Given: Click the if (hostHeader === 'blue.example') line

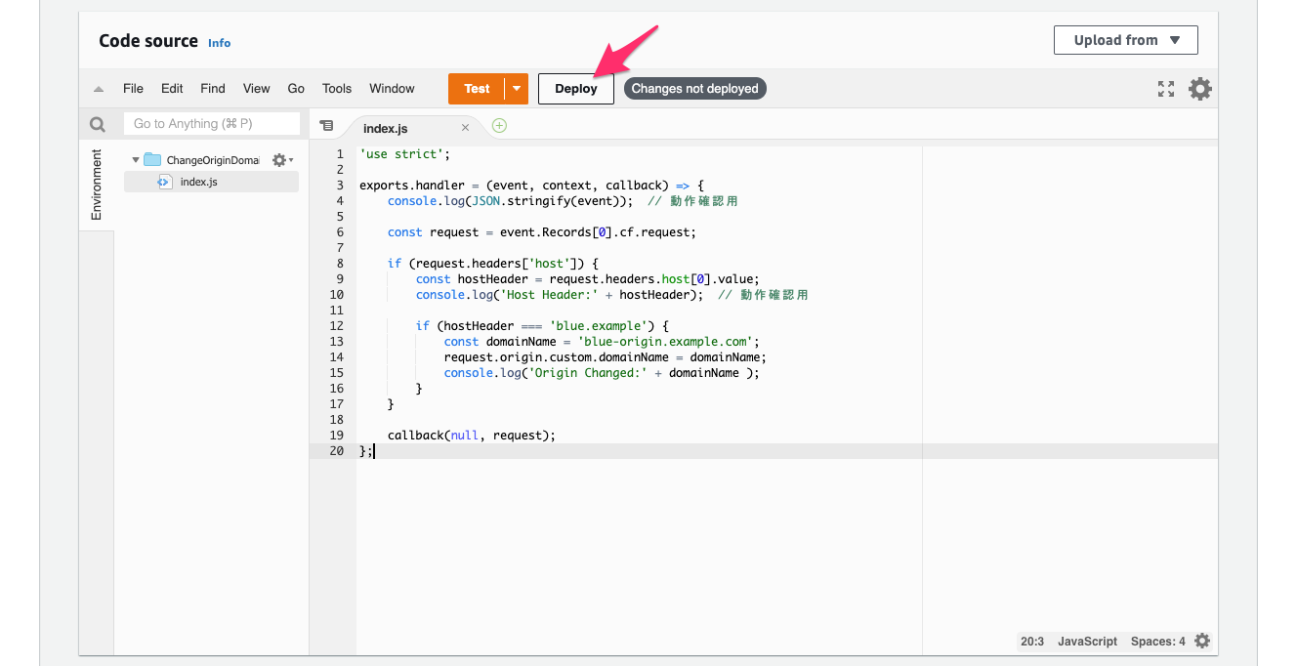Looking at the screenshot, I should pos(542,326).
